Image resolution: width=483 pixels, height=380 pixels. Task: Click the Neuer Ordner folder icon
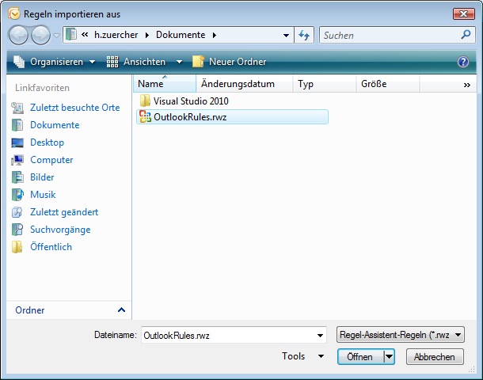coord(198,62)
